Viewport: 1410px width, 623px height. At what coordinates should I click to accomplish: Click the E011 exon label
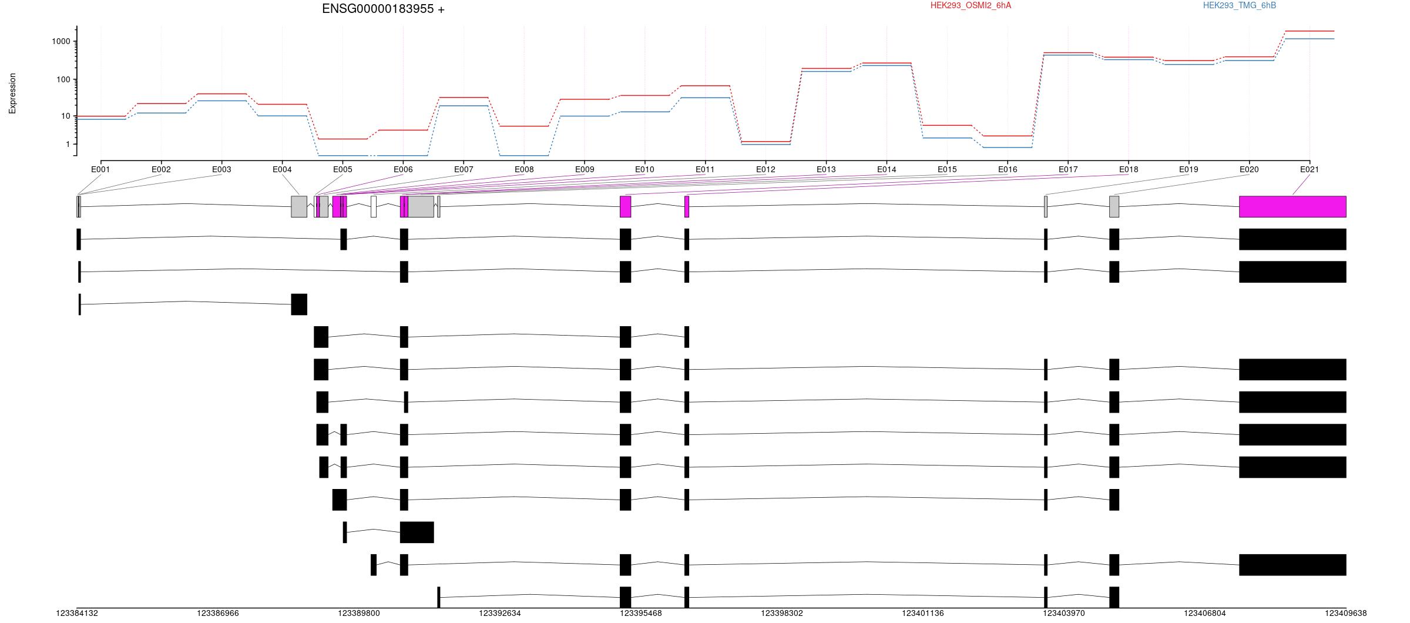click(705, 169)
